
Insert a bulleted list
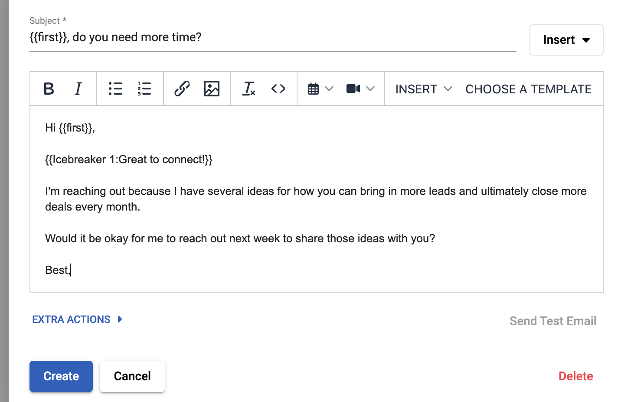tap(115, 89)
